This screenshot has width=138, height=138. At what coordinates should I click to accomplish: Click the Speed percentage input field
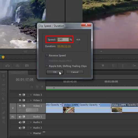(x=63, y=39)
